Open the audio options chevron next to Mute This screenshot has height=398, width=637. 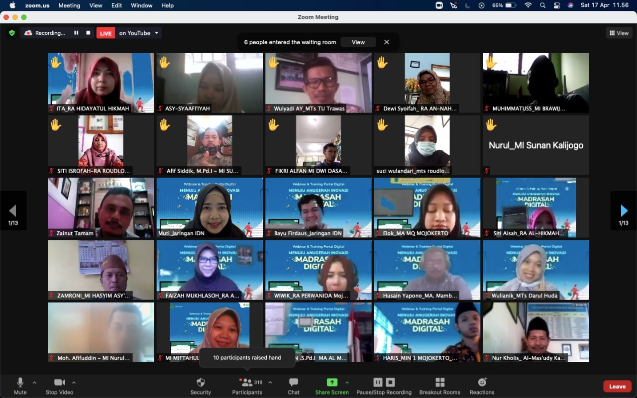(34, 384)
